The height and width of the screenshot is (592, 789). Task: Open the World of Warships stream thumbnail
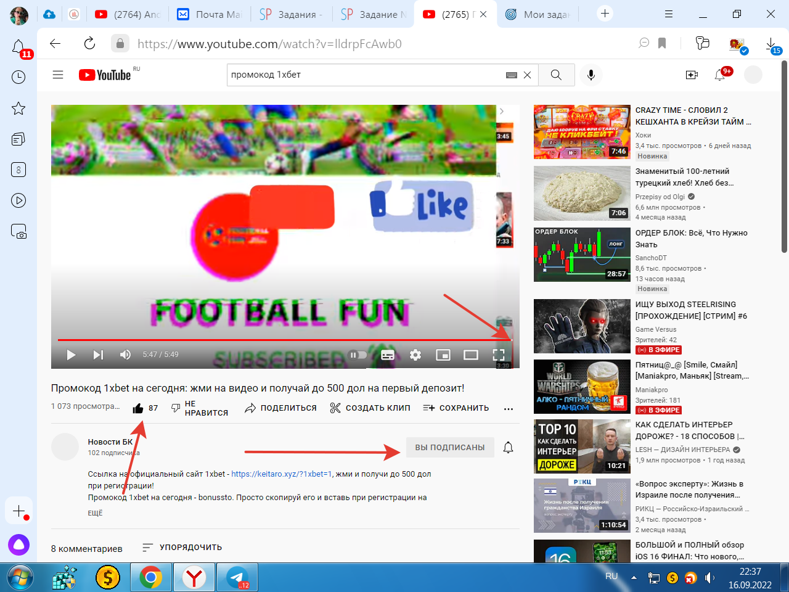[582, 387]
